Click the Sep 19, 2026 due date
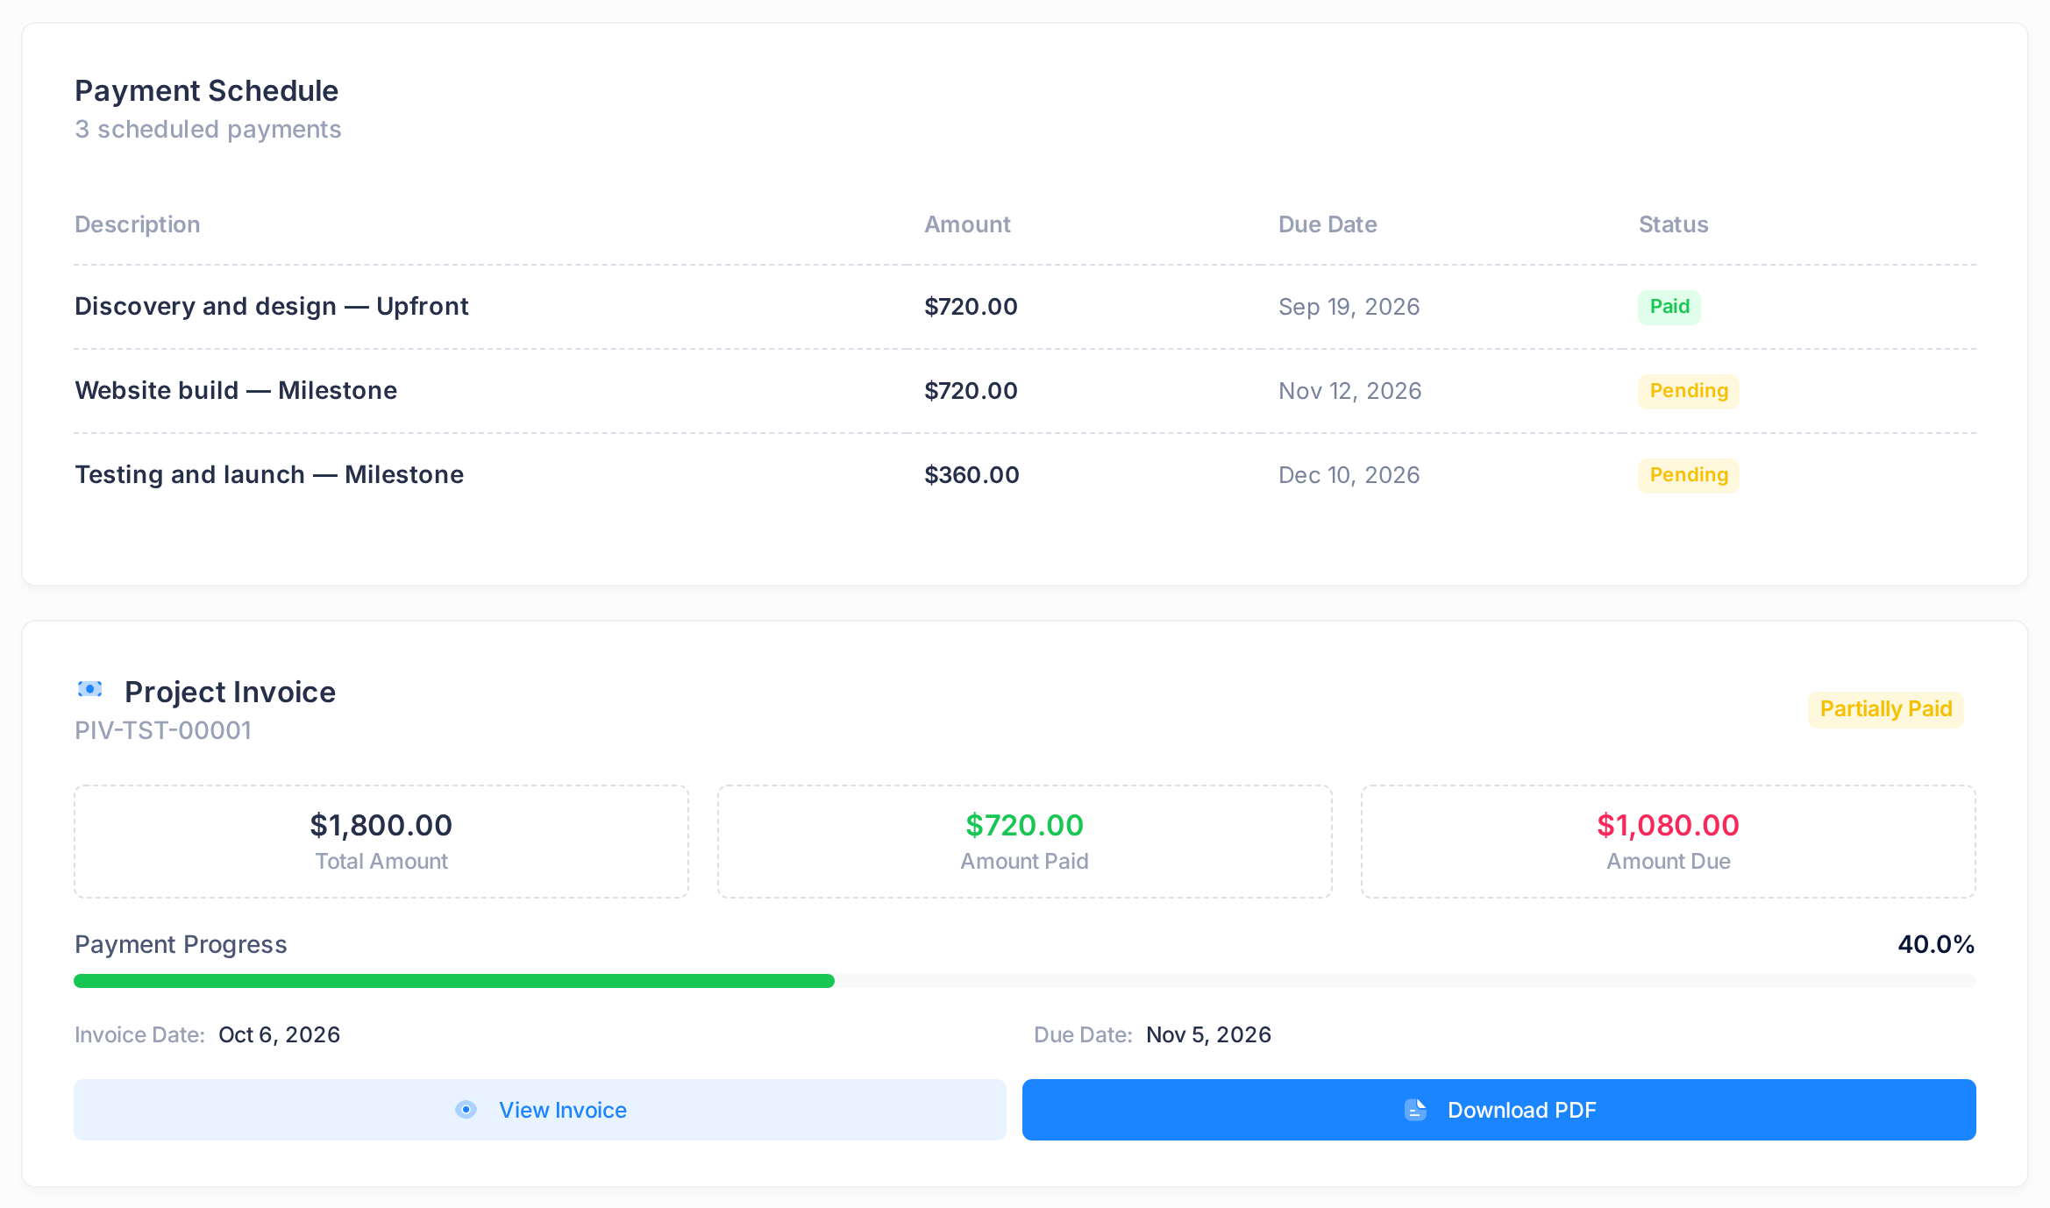Screen dimensions: 2050x1208 tap(1349, 307)
